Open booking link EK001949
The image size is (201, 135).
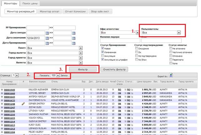[9, 90]
